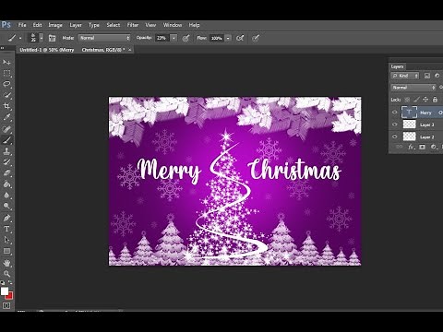Screen dimensions: 443x332
Task: Create new fill or adjustment layer
Action: pos(433,147)
